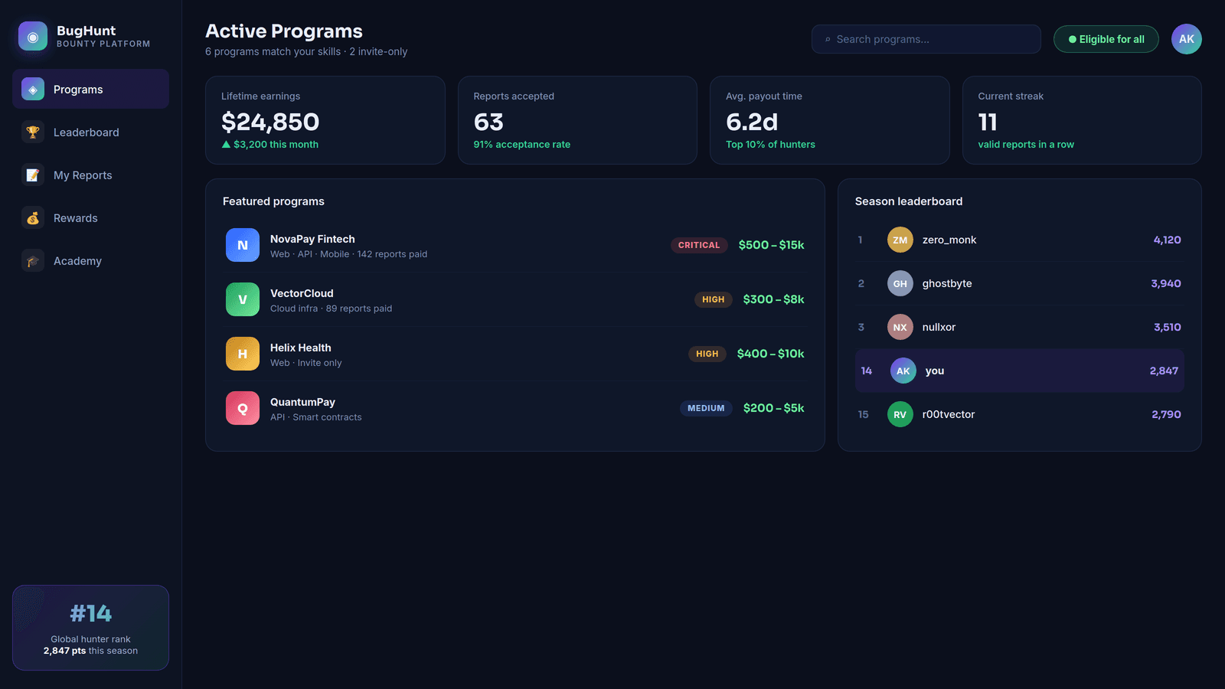
Task: Click the RV avatar for r00tvector
Action: pos(900,414)
